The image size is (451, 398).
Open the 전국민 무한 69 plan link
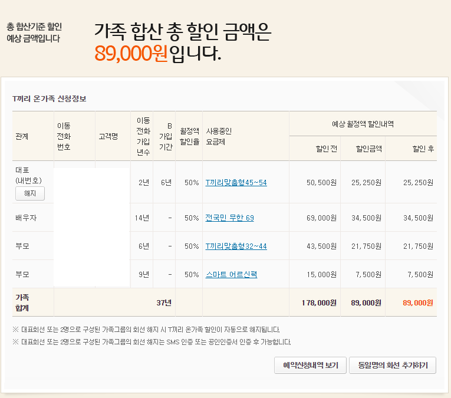click(x=229, y=218)
